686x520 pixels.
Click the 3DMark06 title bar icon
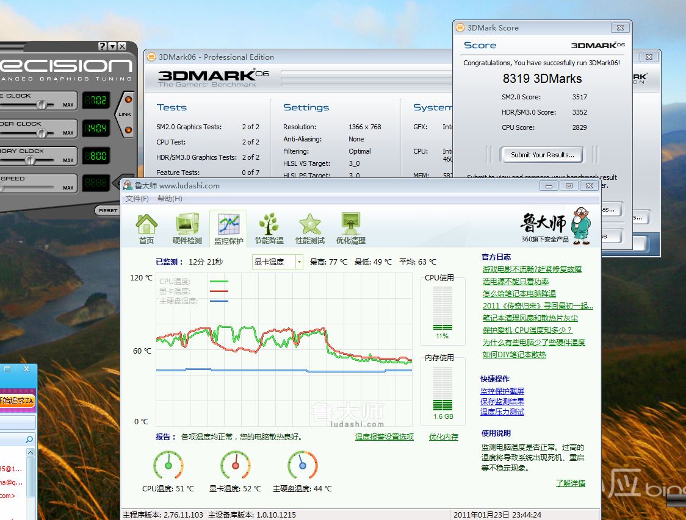151,57
